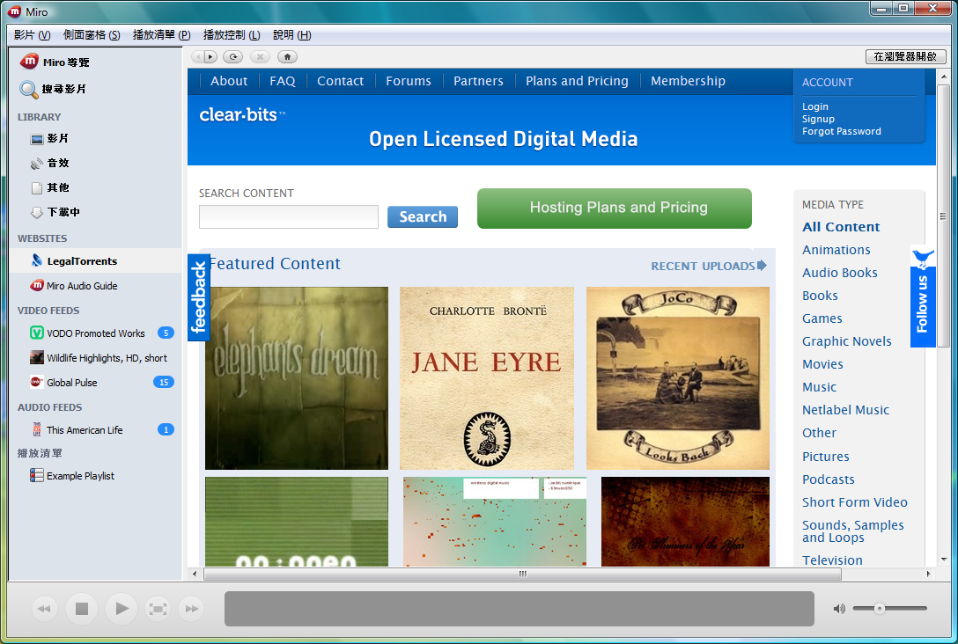Open the feedback side tab
Viewport: 958px width, 644px height.
tap(199, 297)
